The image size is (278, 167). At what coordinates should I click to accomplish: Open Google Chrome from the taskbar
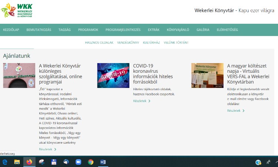pos(90,162)
